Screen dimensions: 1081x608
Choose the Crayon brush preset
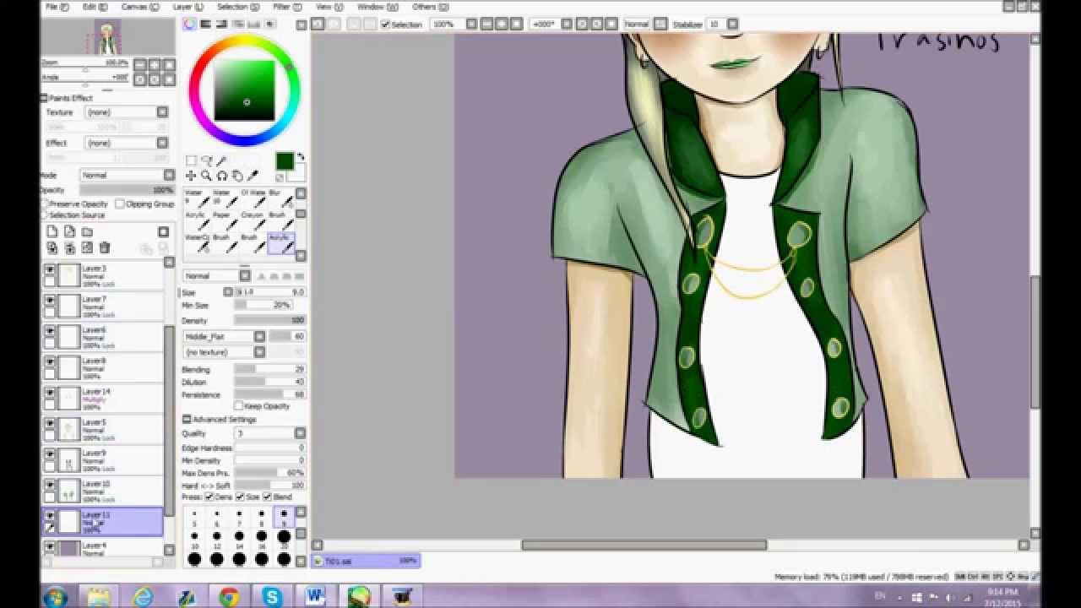[x=253, y=220]
